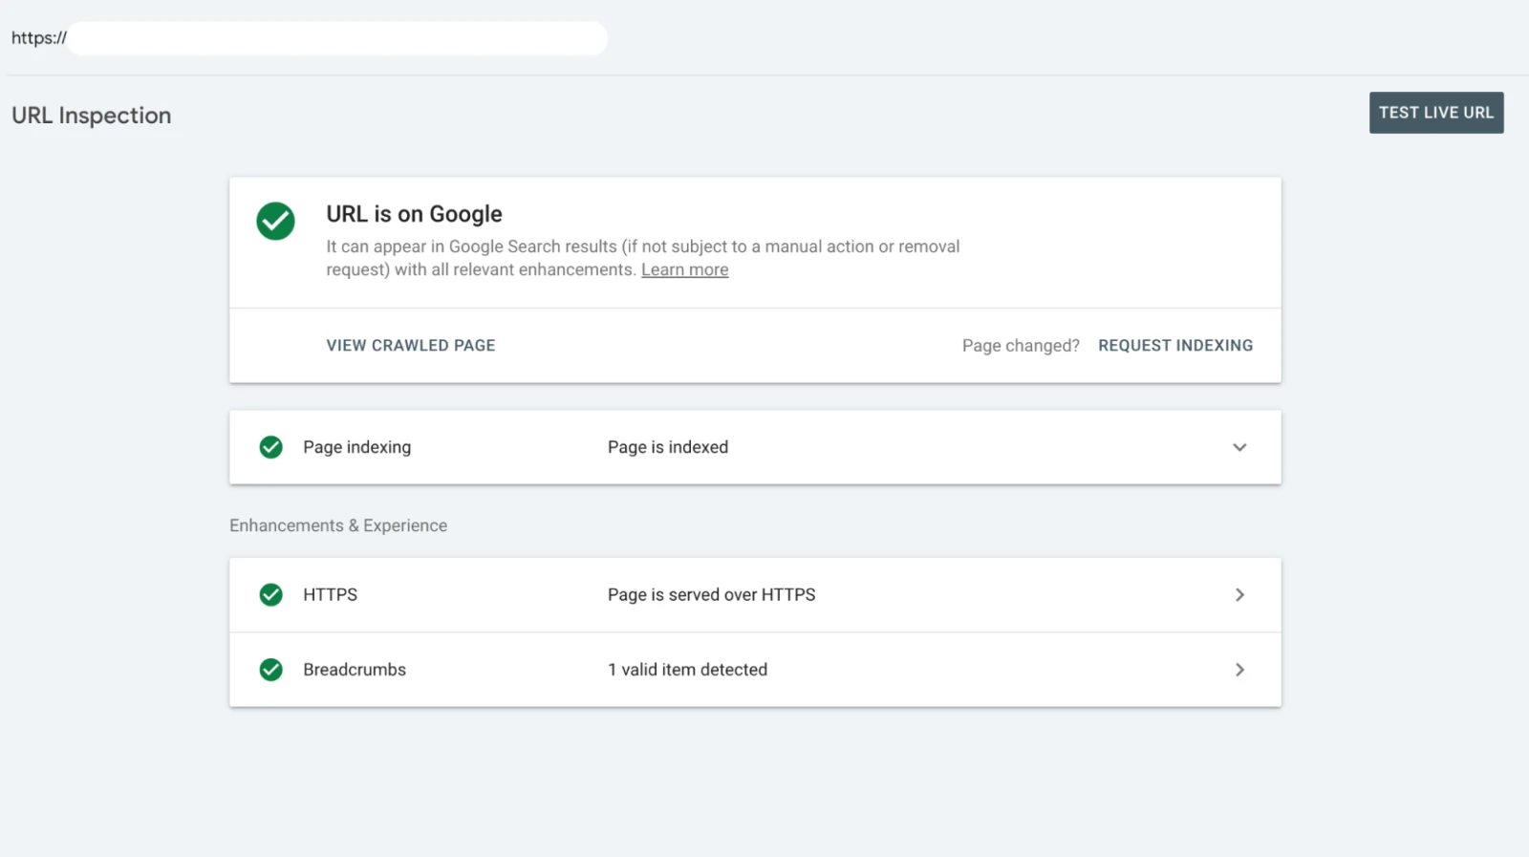Image resolution: width=1529 pixels, height=857 pixels.
Task: Follow the Learn more link
Action: 684,270
